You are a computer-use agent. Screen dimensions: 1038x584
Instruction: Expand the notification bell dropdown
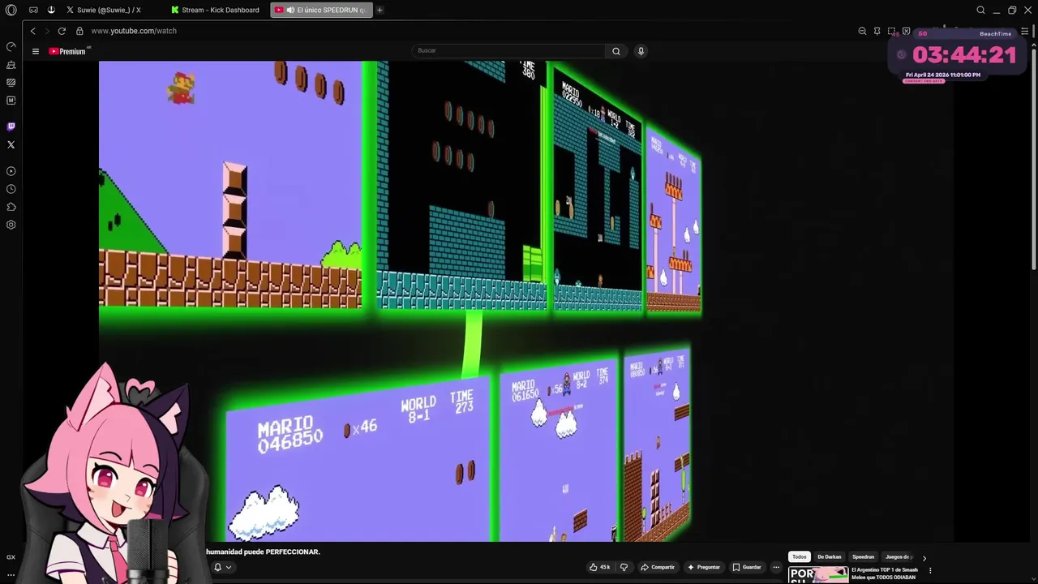tap(222, 567)
